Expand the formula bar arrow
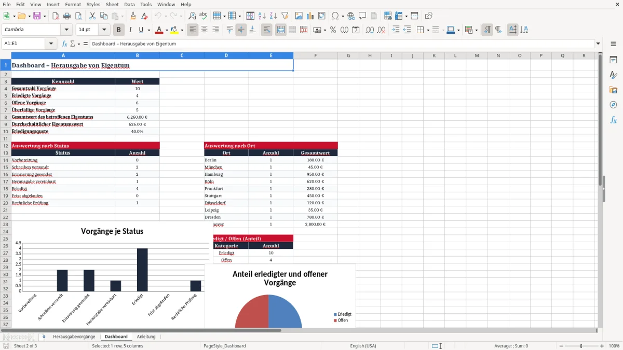The image size is (623, 350). click(598, 44)
